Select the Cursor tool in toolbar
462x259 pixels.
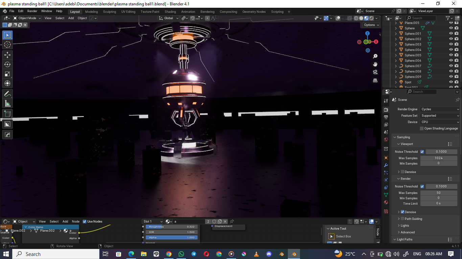click(x=7, y=45)
